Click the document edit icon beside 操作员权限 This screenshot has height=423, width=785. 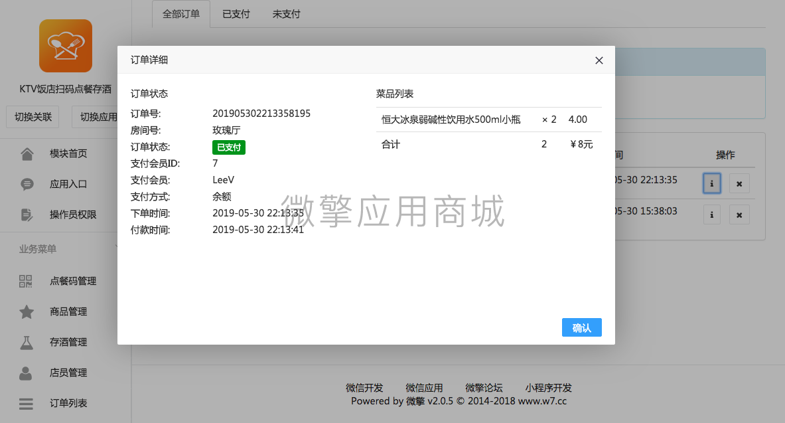[x=27, y=215]
